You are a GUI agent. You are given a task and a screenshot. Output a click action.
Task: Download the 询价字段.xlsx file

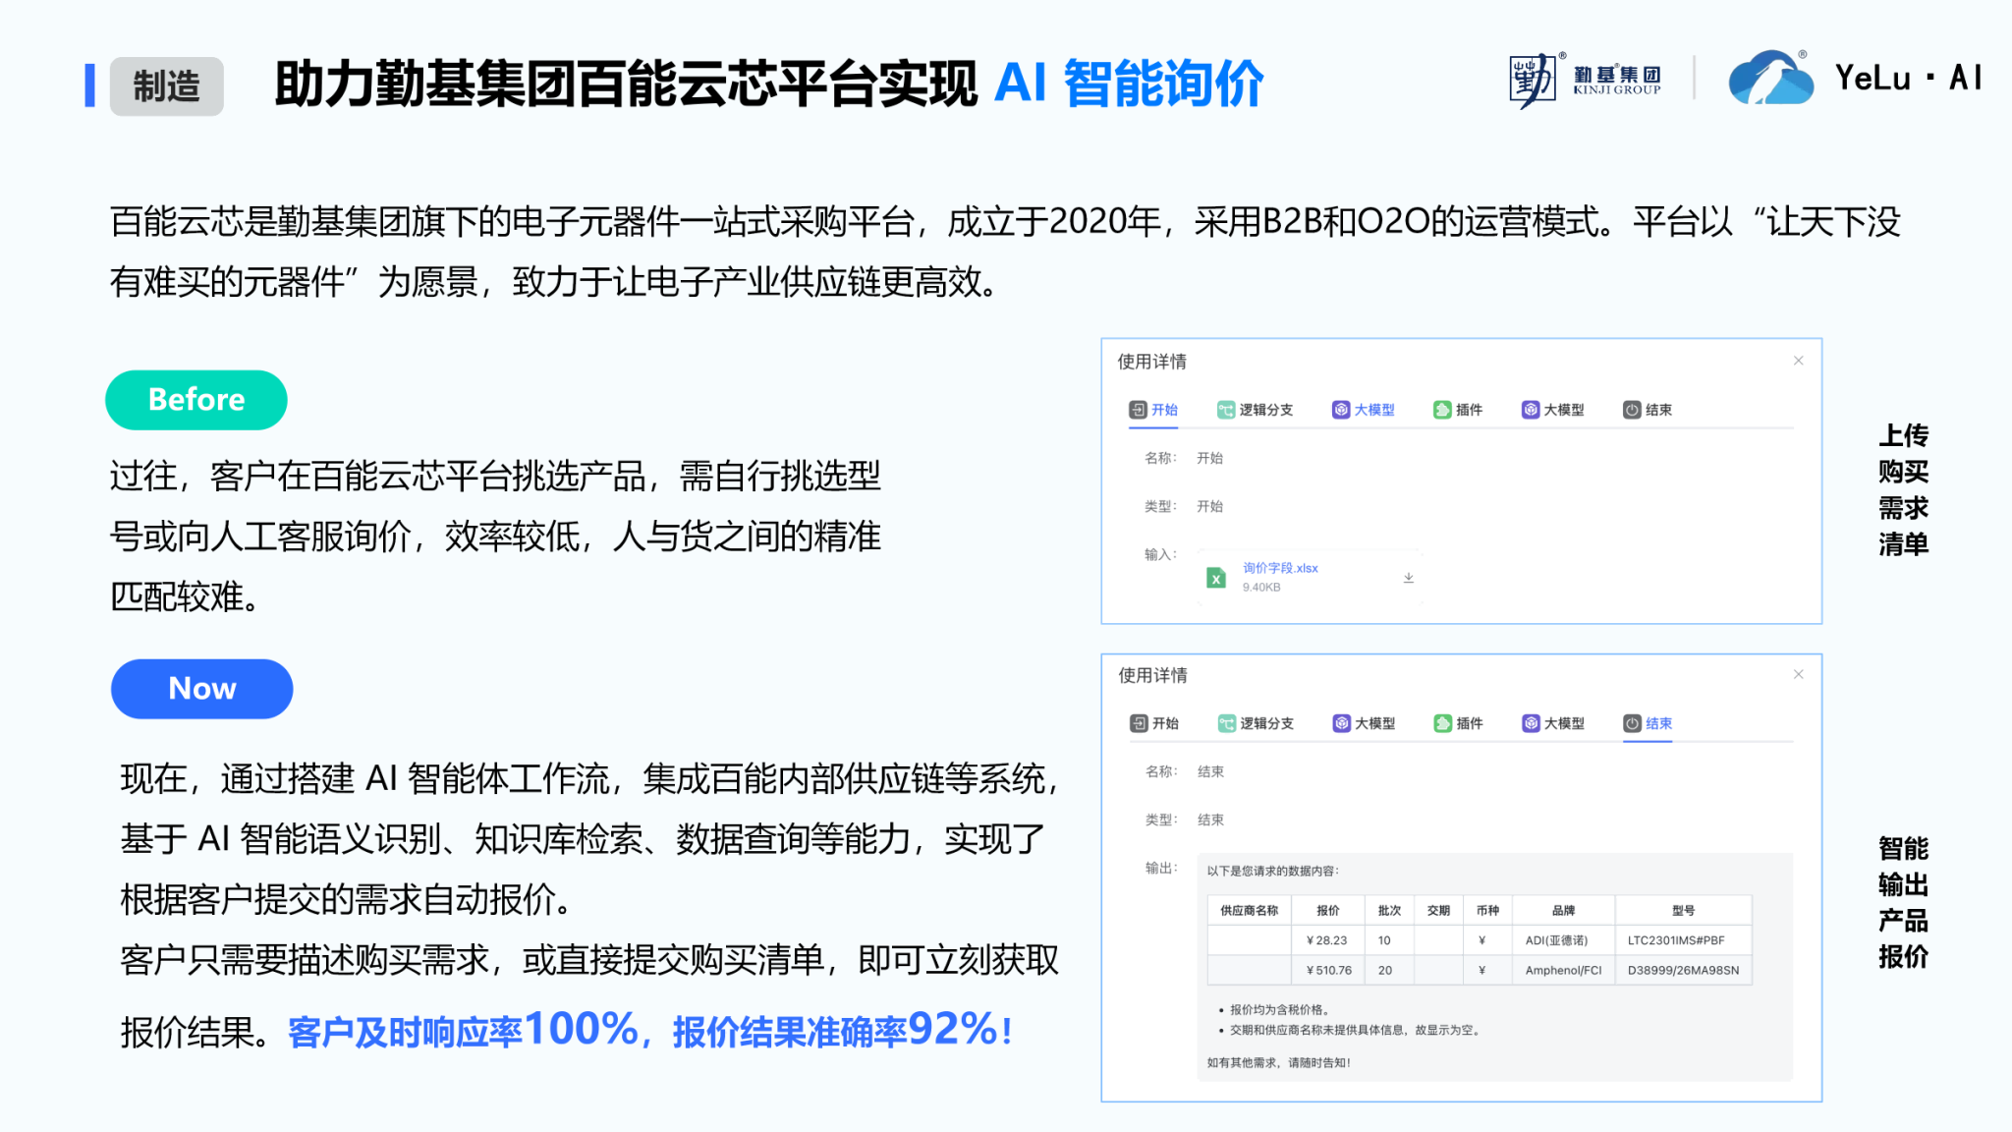pyautogui.click(x=1408, y=578)
